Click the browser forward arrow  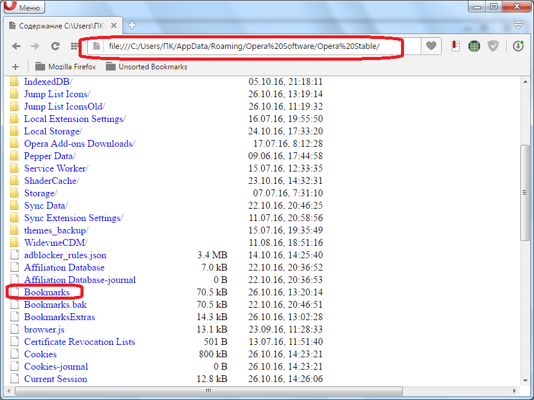pos(35,46)
